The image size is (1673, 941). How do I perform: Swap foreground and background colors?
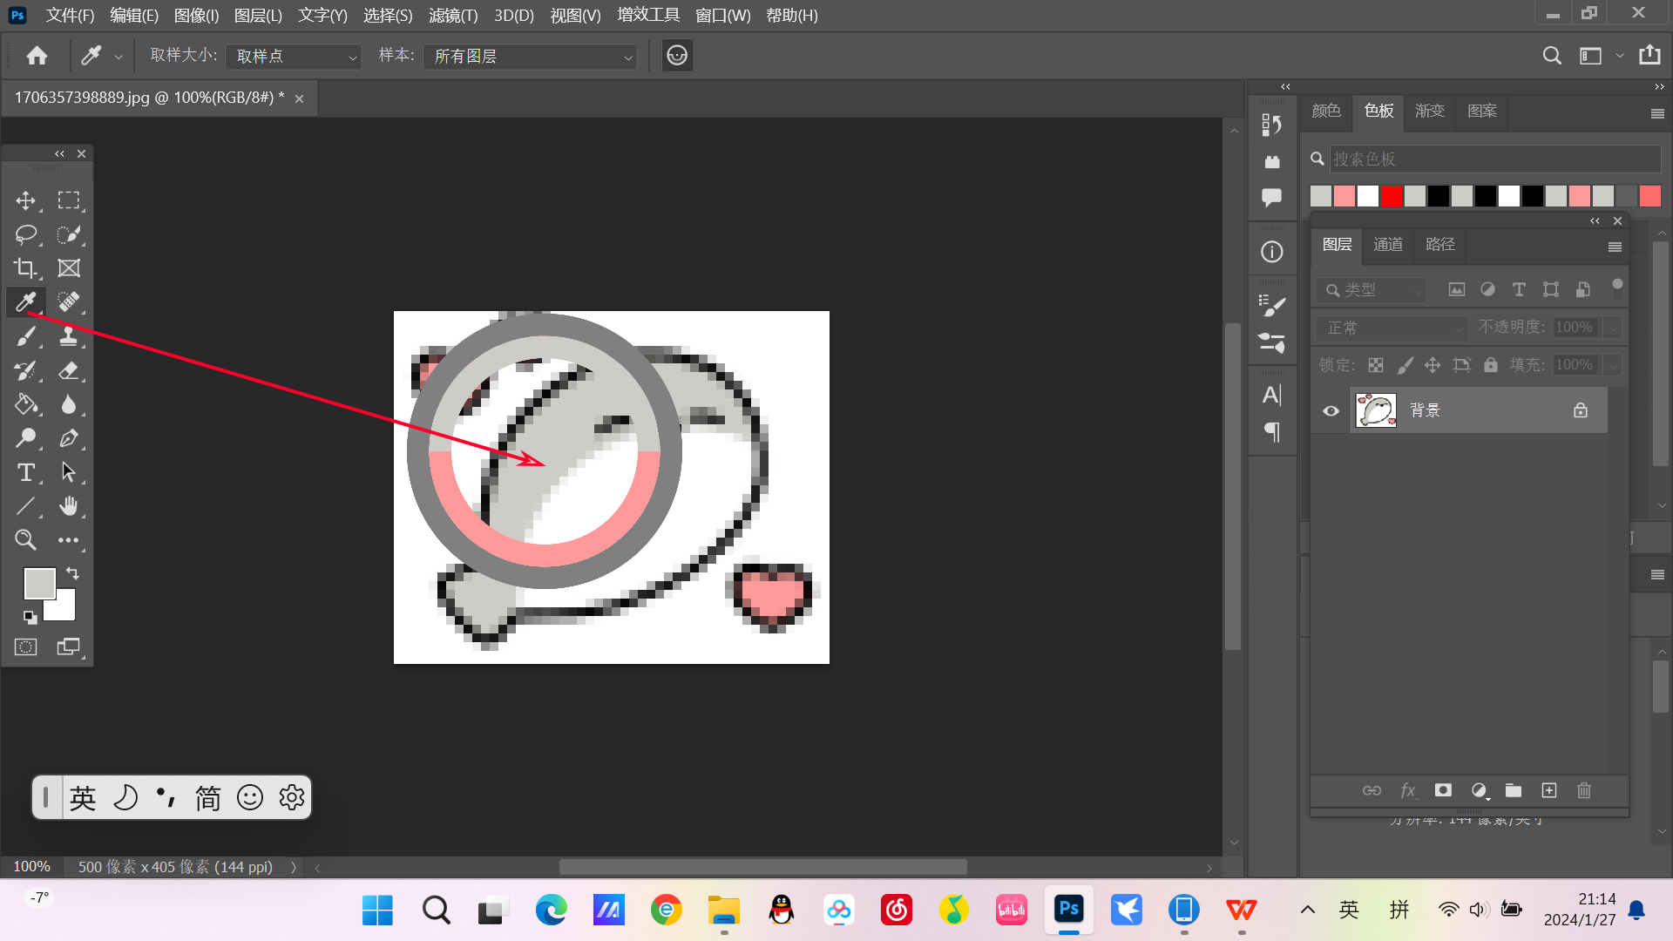[x=72, y=573]
